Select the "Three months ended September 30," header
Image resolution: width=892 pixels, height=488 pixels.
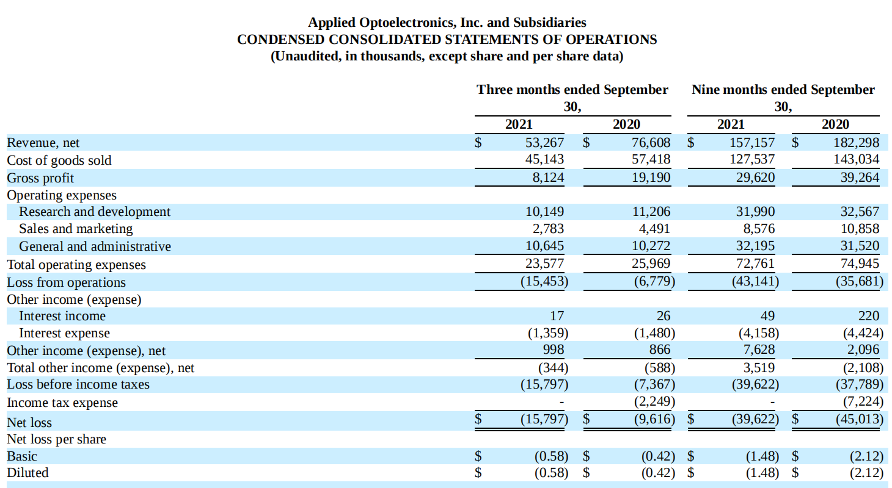pyautogui.click(x=572, y=98)
